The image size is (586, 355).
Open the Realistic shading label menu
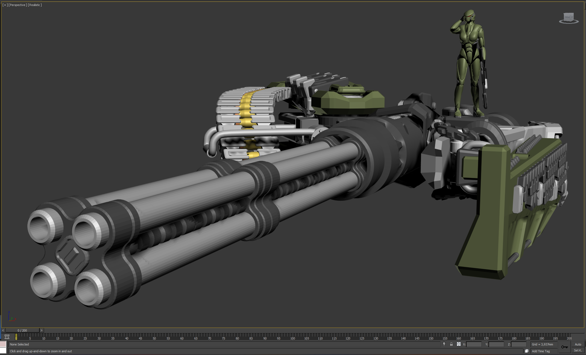point(35,5)
